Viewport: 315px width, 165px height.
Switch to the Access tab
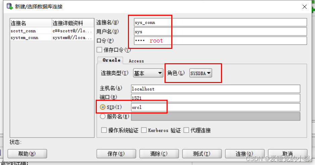136,61
